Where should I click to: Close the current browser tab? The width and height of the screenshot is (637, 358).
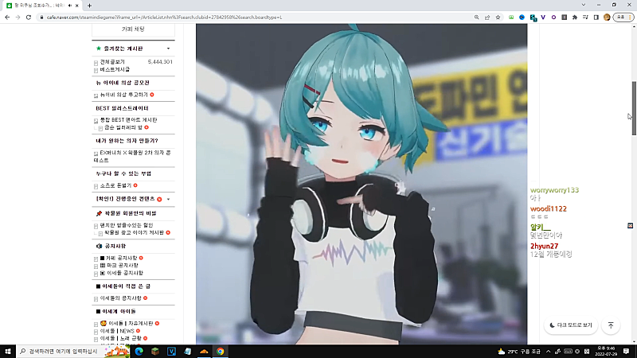(x=76, y=6)
